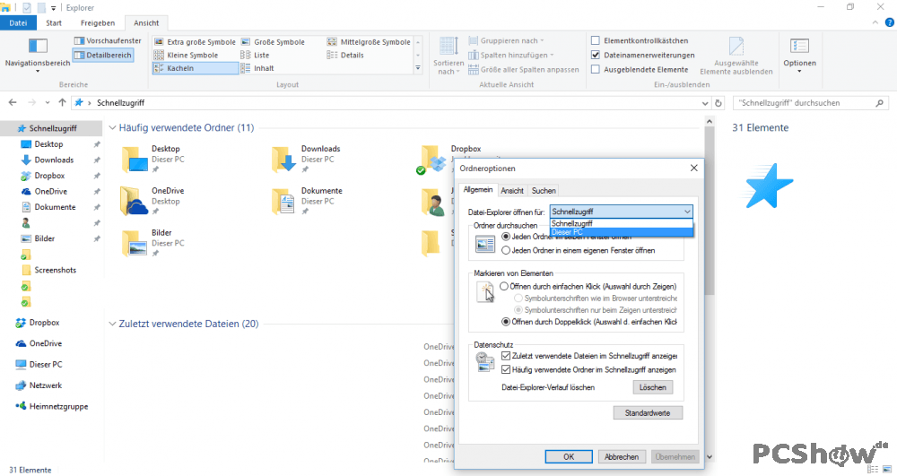Toggle the Detailbereich pane

tap(103, 55)
